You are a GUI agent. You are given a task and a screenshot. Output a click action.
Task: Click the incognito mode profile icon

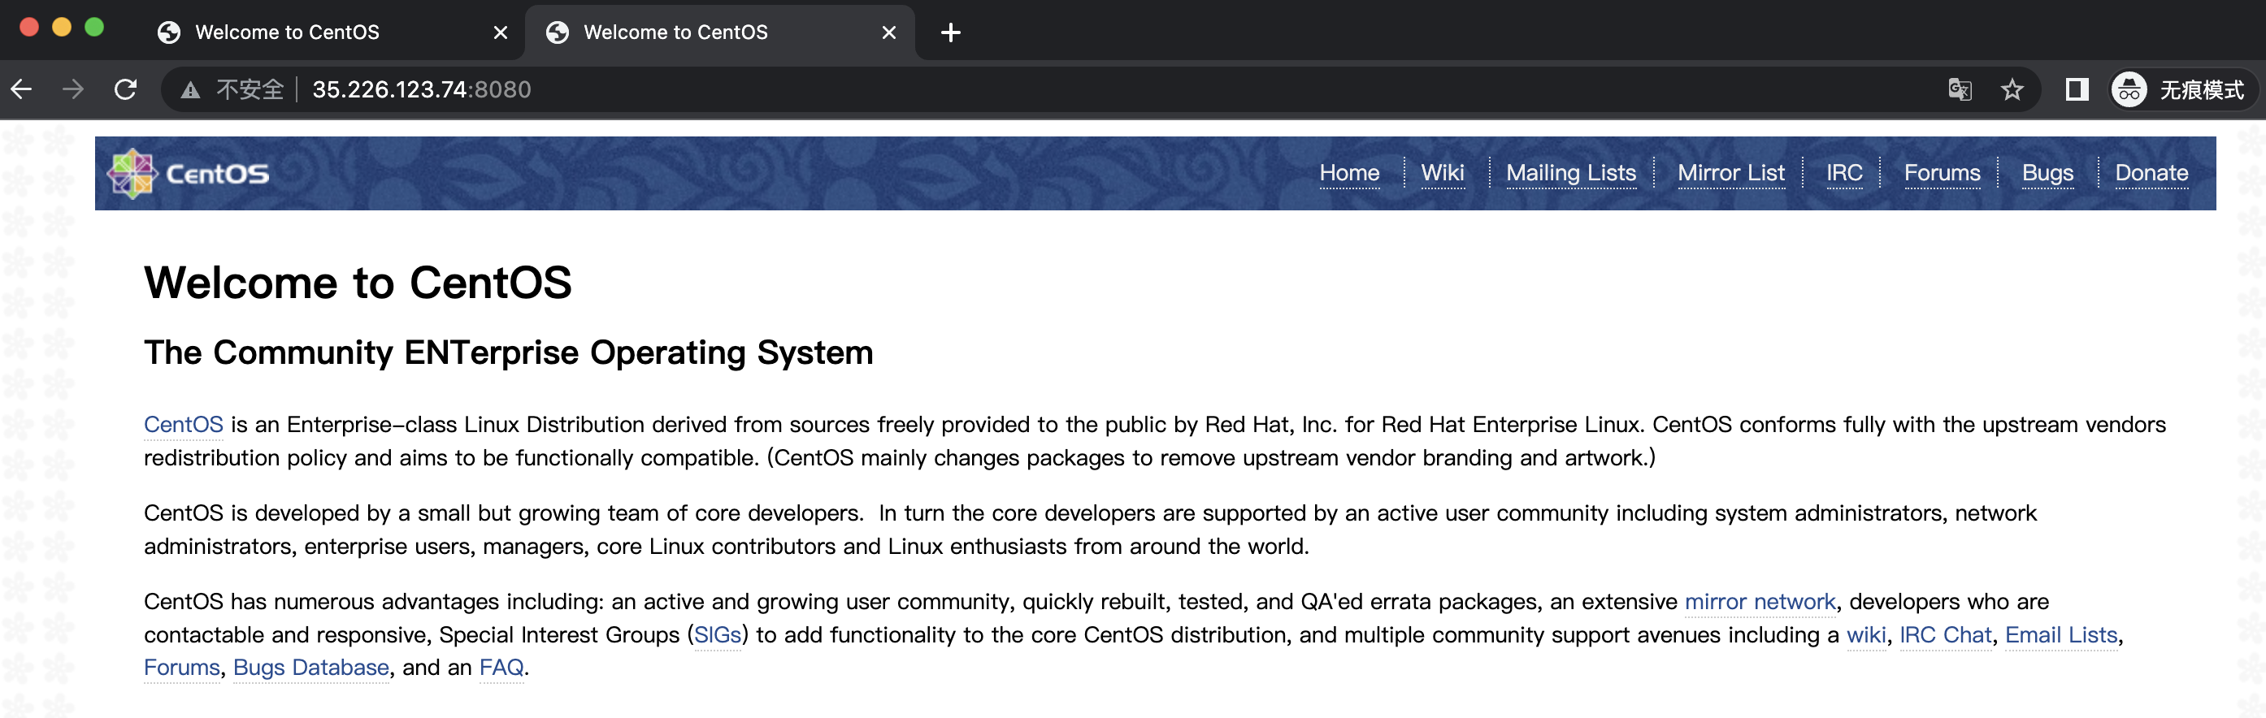tap(2129, 89)
